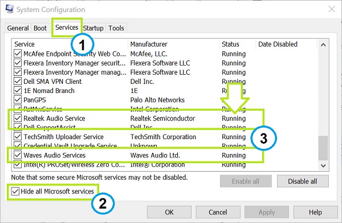Select the 1E manufacturer cell
This screenshot has width=342, height=223.
point(134,91)
